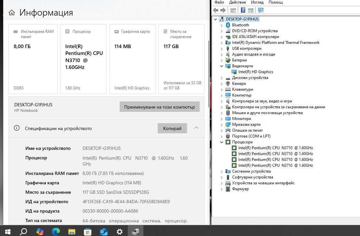Click the Батерии battery icon
The image size is (360, 236).
click(x=228, y=60)
